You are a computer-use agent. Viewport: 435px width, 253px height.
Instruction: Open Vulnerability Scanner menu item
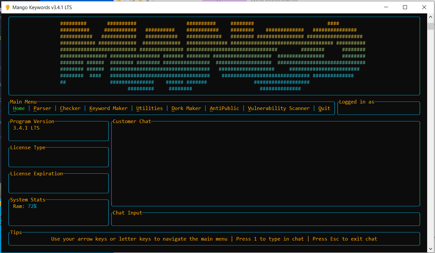[x=279, y=108]
